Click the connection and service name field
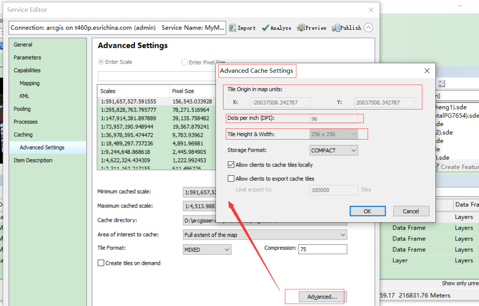 (x=117, y=28)
